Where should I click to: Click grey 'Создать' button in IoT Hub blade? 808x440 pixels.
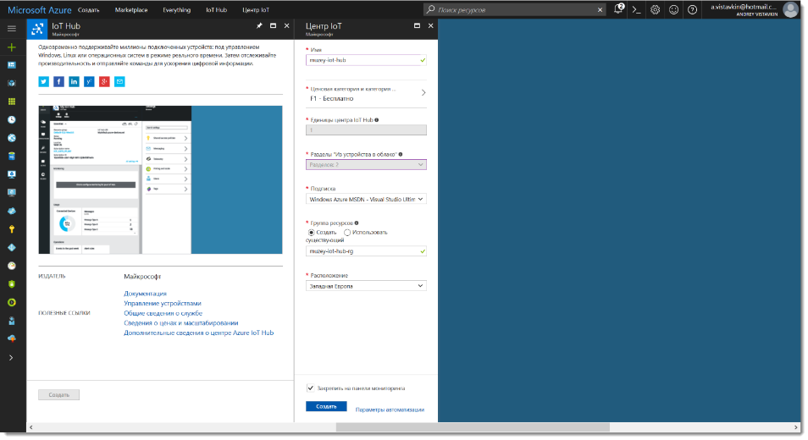tap(58, 395)
